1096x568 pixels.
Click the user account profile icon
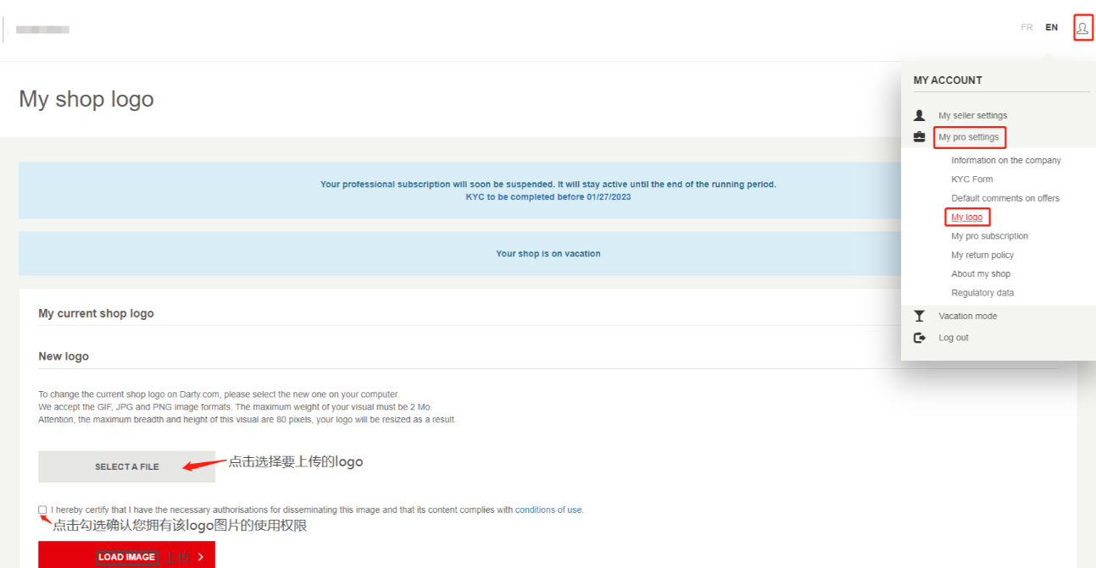(1082, 28)
